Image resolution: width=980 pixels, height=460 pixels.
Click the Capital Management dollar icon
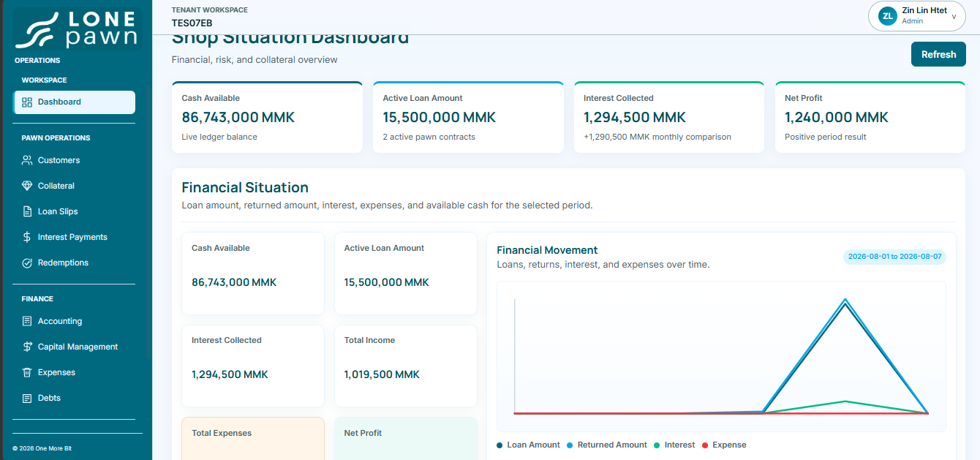27,347
